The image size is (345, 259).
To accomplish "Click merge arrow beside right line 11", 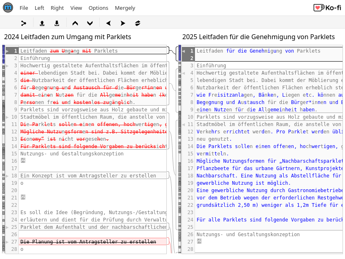I will (184, 124).
